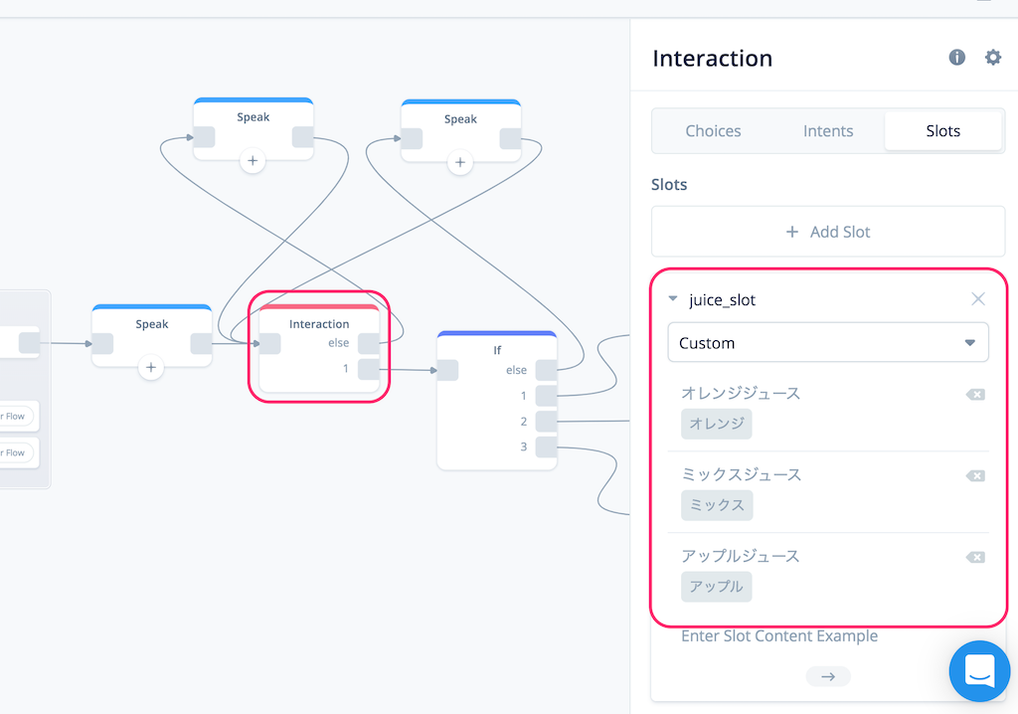Image resolution: width=1018 pixels, height=714 pixels.
Task: Add step to top-right Speak block
Action: 459,162
